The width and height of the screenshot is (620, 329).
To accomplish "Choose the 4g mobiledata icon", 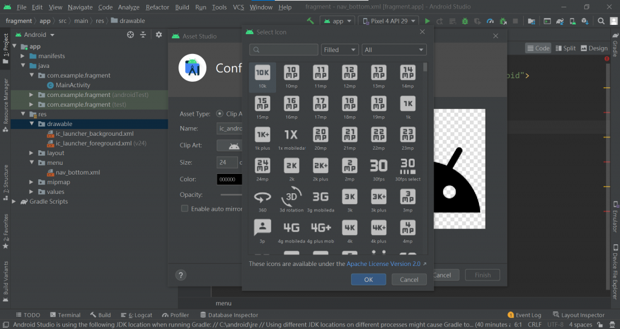I will pyautogui.click(x=291, y=232).
